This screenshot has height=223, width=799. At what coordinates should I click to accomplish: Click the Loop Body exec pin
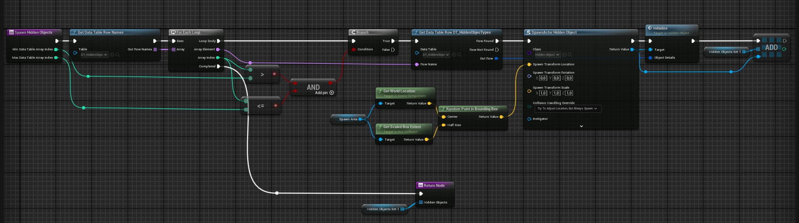[x=219, y=41]
